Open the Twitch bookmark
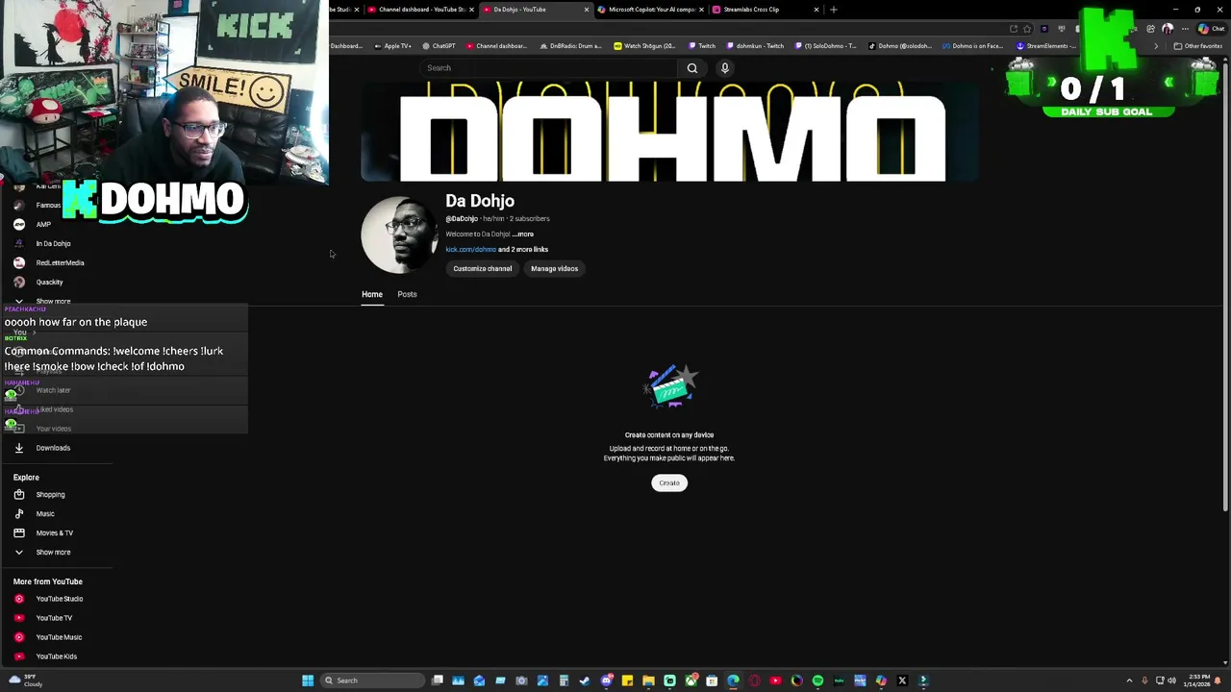This screenshot has width=1231, height=692. point(701,46)
